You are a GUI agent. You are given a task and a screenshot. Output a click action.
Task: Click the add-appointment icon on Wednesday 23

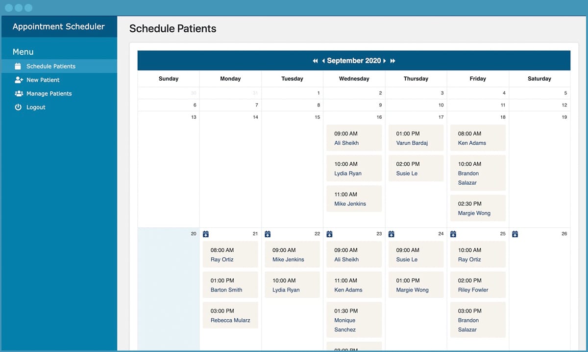329,234
